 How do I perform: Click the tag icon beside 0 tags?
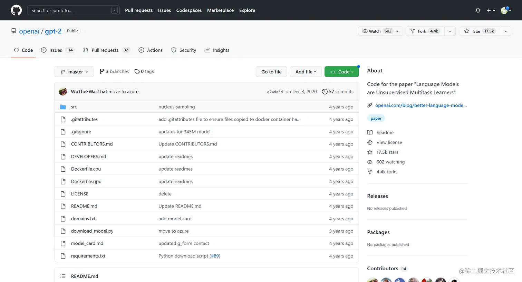click(x=137, y=72)
